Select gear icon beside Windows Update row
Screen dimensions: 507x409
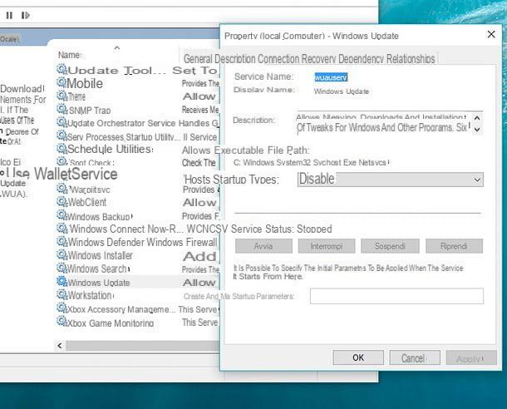pos(62,282)
